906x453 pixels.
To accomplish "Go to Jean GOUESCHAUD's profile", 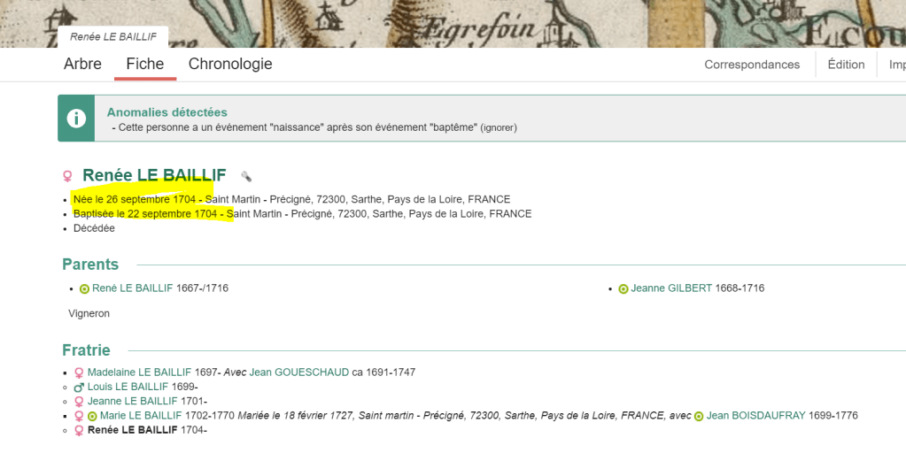I will 299,372.
